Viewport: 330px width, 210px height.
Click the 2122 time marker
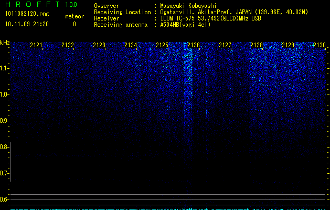[68, 45]
